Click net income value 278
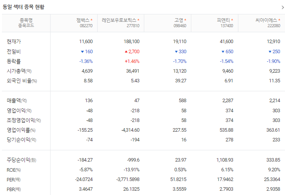This screenshot has width=285, height=195. (x=229, y=140)
